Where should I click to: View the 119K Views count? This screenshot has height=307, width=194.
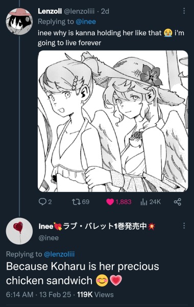95,295
